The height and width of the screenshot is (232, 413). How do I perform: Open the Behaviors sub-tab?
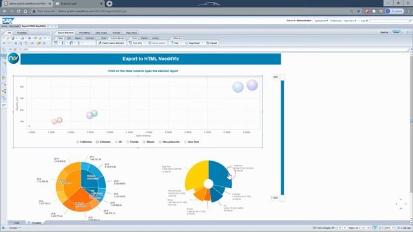(177, 38)
